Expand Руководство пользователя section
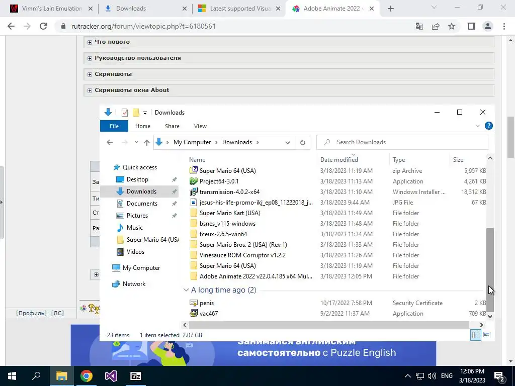The image size is (515, 386). point(90,58)
